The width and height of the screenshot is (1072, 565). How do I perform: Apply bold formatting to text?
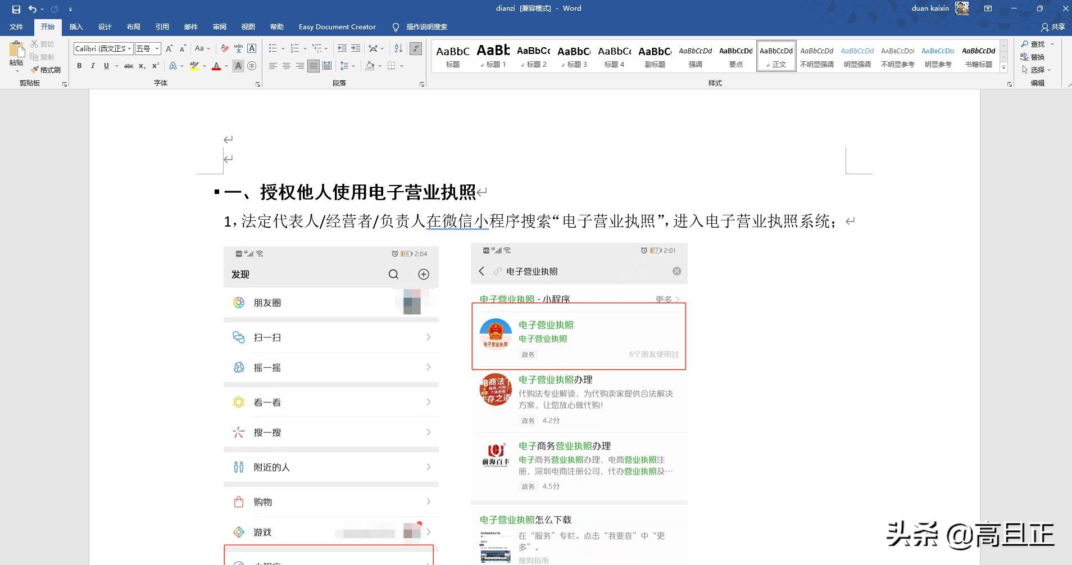coord(79,66)
